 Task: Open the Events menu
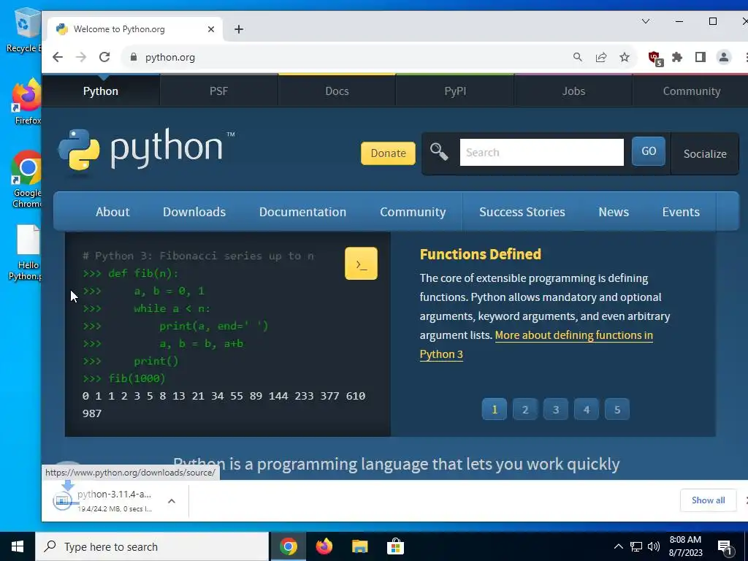(681, 212)
